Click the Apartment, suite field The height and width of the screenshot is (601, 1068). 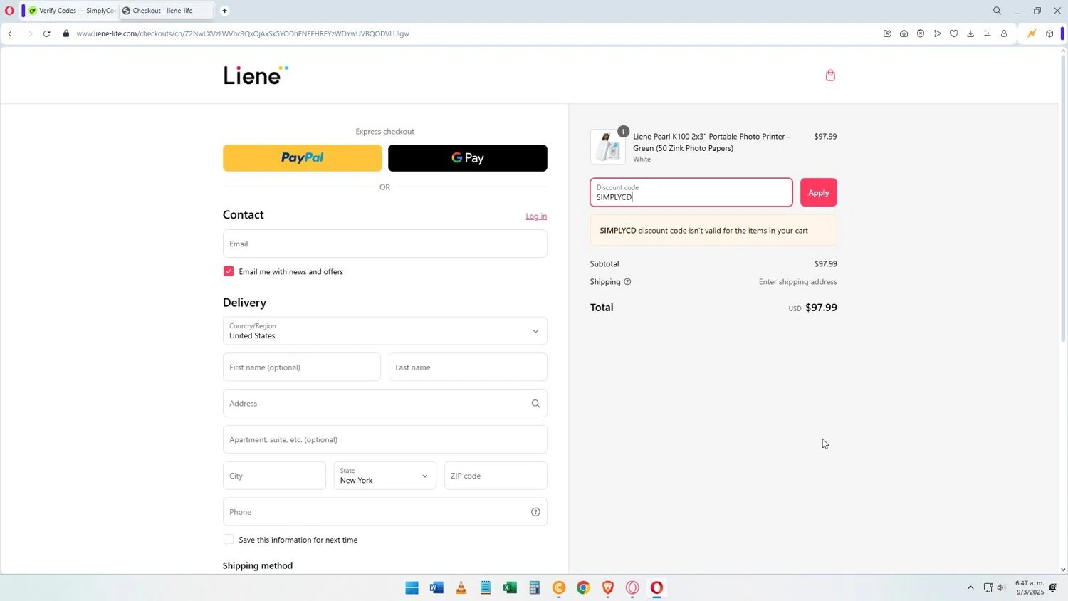[385, 439]
